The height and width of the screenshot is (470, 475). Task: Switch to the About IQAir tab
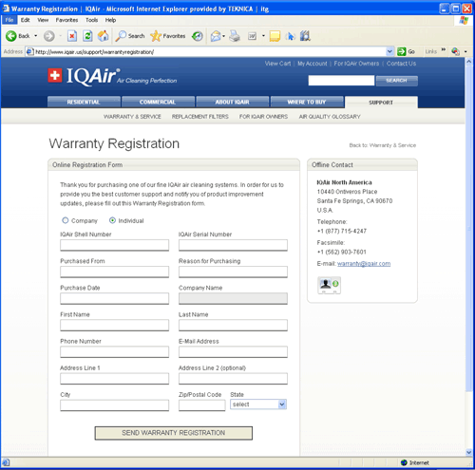coord(233,102)
